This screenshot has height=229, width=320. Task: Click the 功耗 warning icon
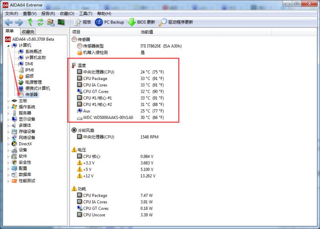tap(74, 189)
